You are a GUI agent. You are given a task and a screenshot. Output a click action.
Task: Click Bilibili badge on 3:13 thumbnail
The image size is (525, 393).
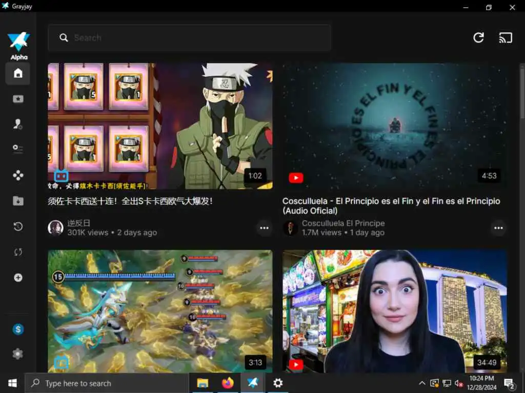[x=62, y=362]
